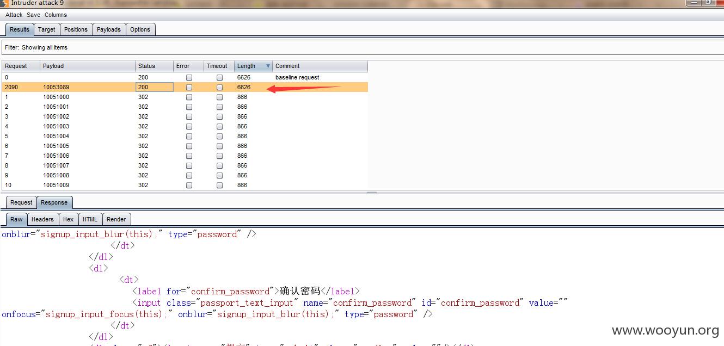
Task: Select payload 10051007 row
Action: coord(185,165)
